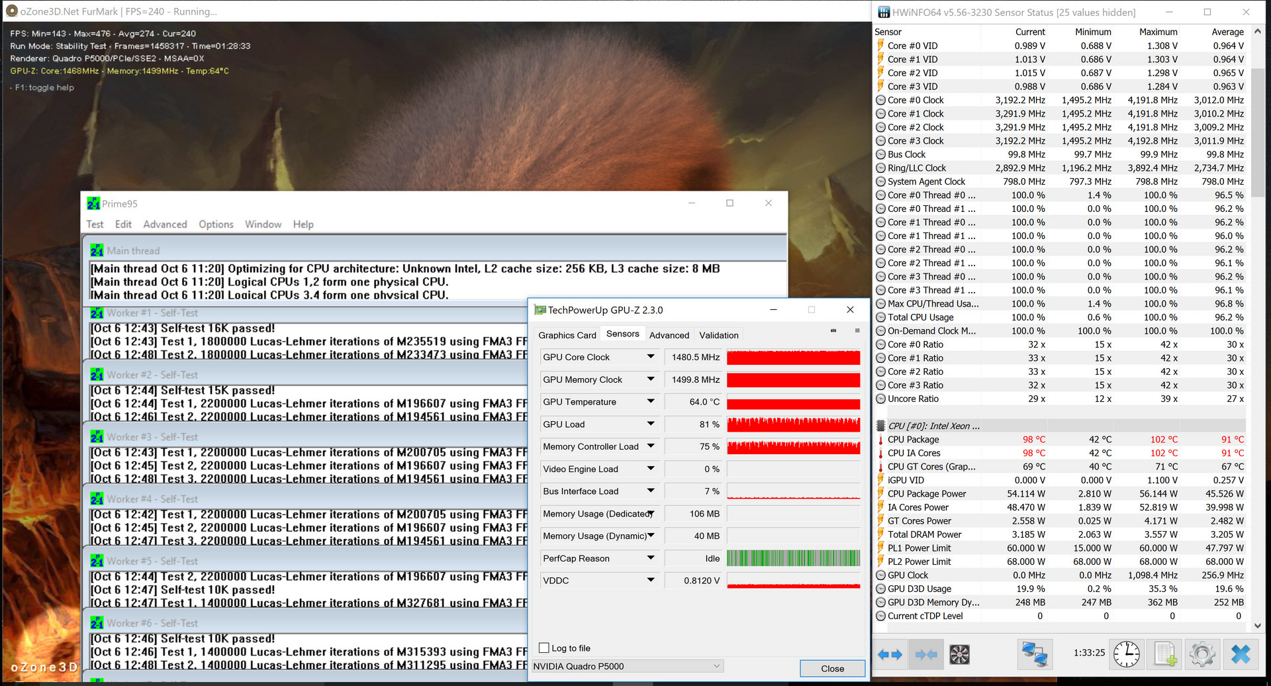Image resolution: width=1271 pixels, height=686 pixels.
Task: Click GPU Load red graph
Action: tap(793, 424)
